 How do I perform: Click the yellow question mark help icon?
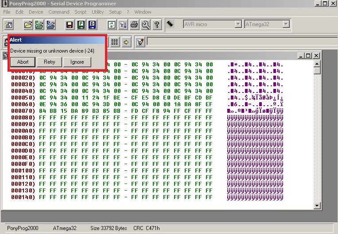coord(157,25)
